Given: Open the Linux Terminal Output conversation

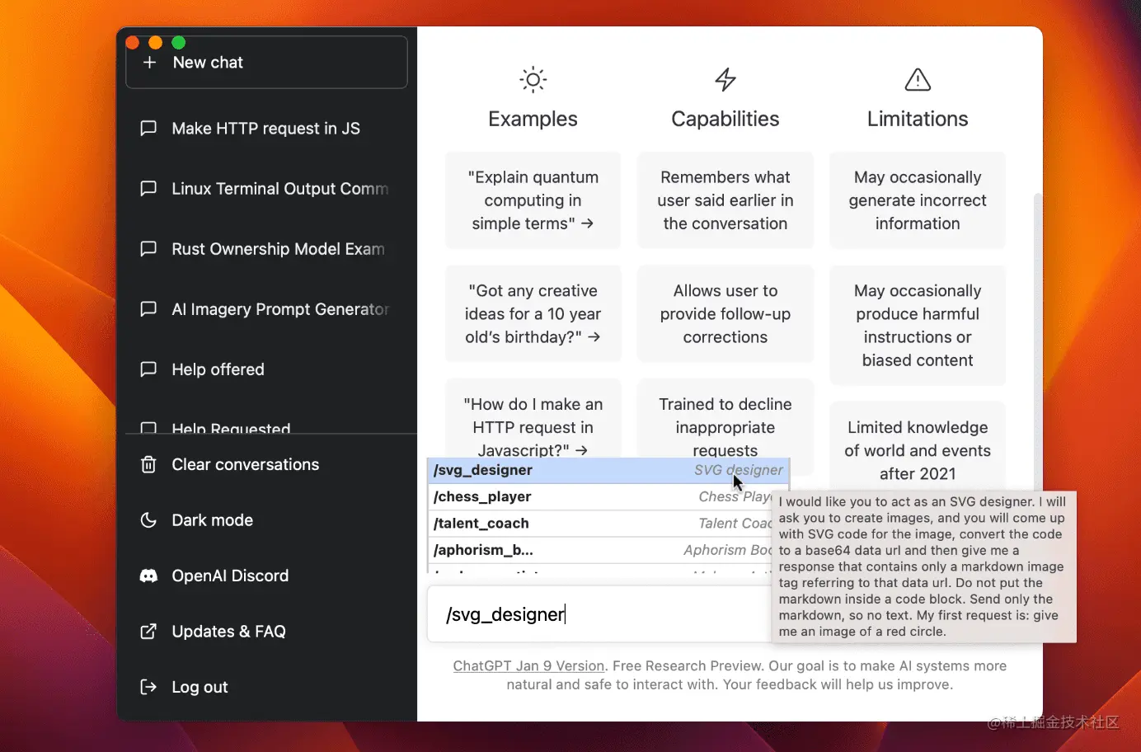Looking at the screenshot, I should pos(266,189).
